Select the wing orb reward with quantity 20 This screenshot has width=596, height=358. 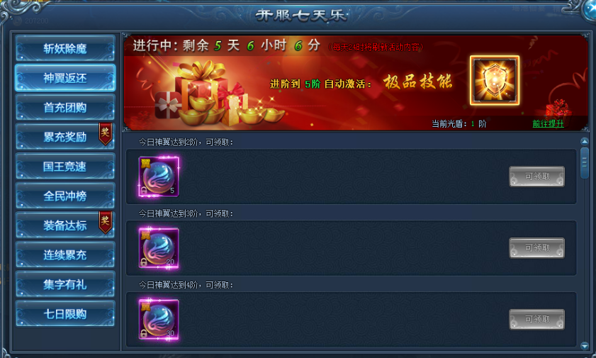tap(159, 248)
